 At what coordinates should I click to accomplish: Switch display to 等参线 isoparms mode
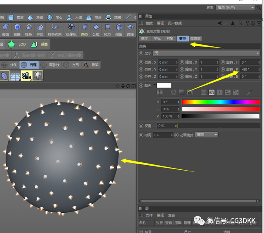[x=50, y=65]
